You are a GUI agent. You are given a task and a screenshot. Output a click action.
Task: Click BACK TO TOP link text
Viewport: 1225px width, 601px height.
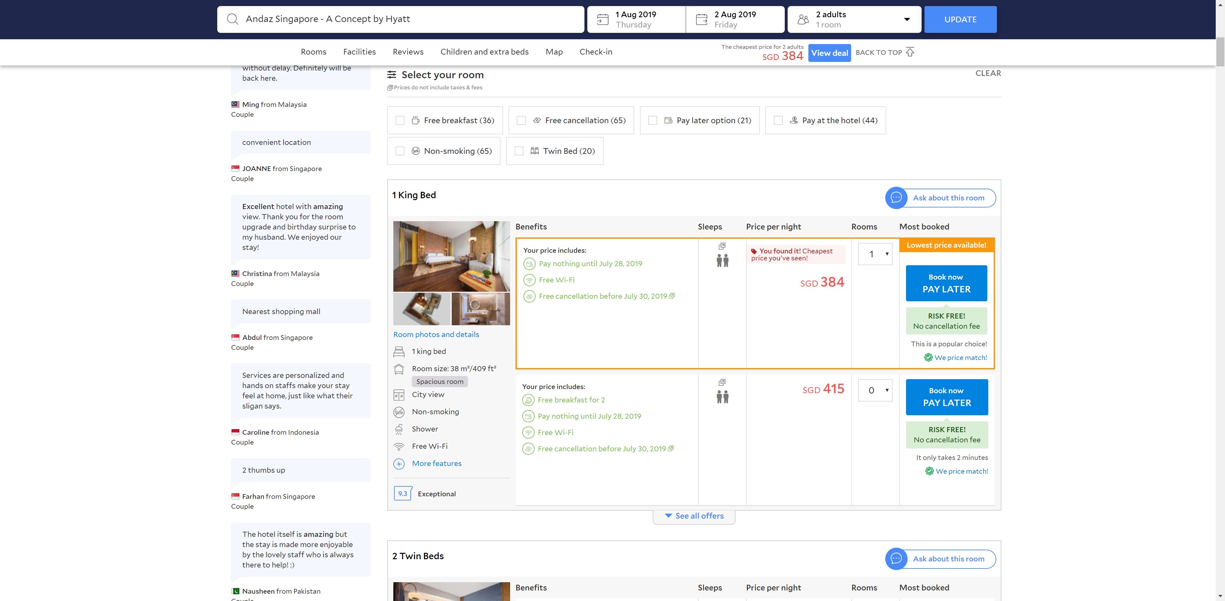[x=878, y=52]
